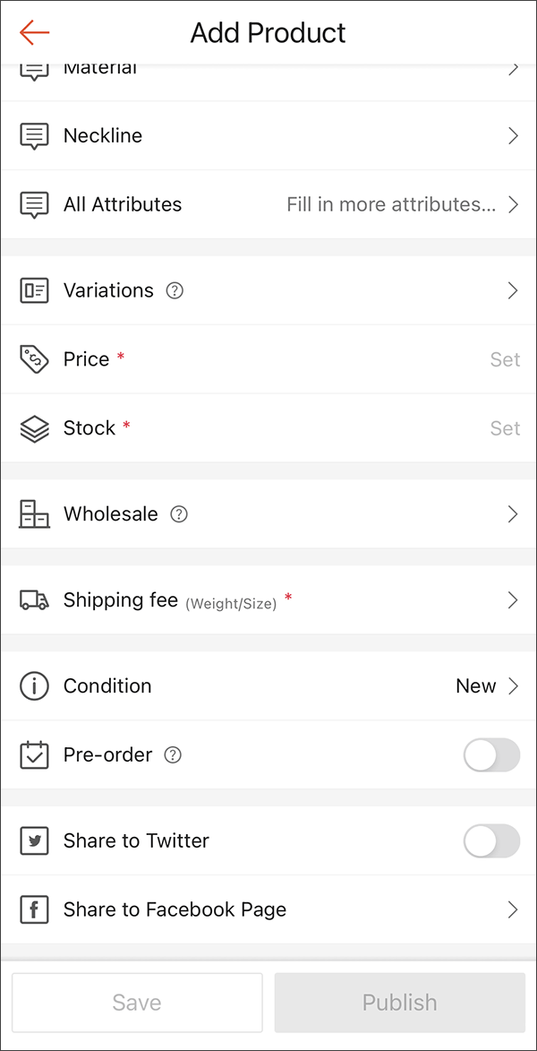Enable the Pre-order toggle
The image size is (537, 1051).
pos(490,754)
